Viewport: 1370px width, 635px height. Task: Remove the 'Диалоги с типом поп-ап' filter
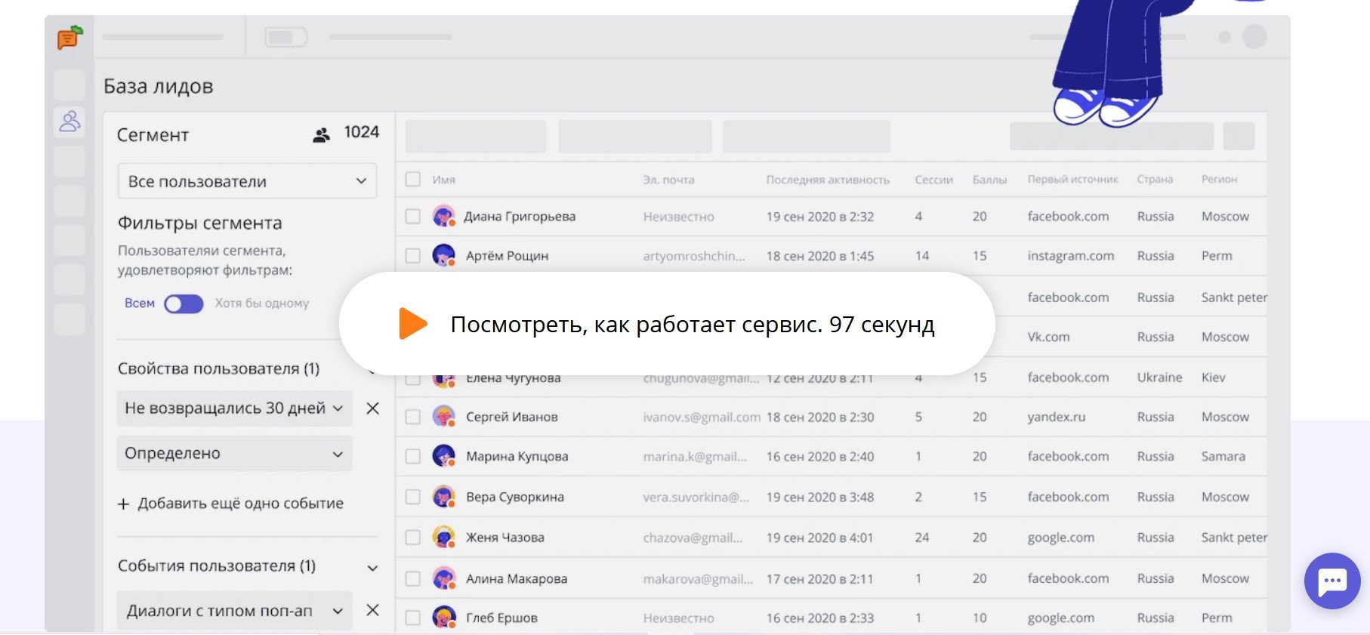click(372, 610)
